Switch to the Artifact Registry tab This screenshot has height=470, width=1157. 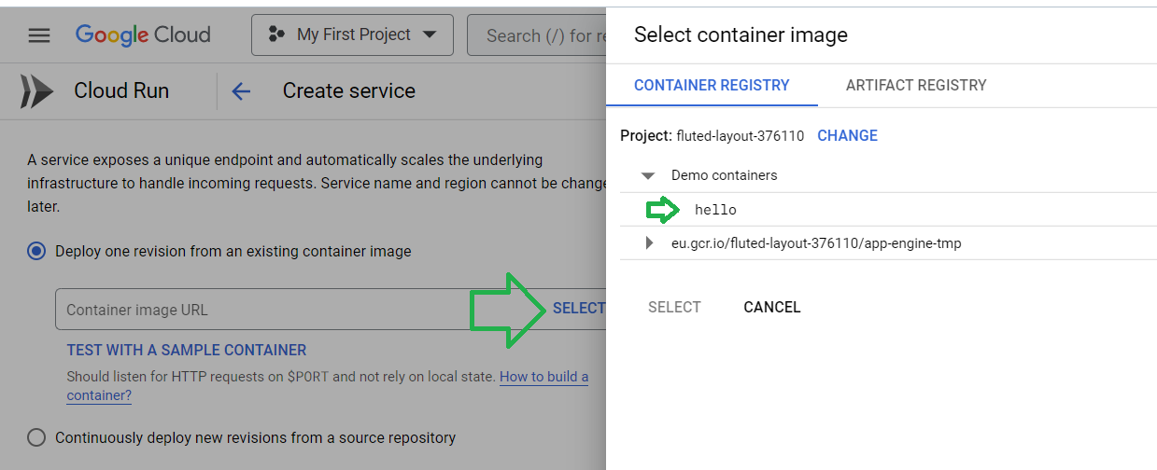(x=916, y=85)
